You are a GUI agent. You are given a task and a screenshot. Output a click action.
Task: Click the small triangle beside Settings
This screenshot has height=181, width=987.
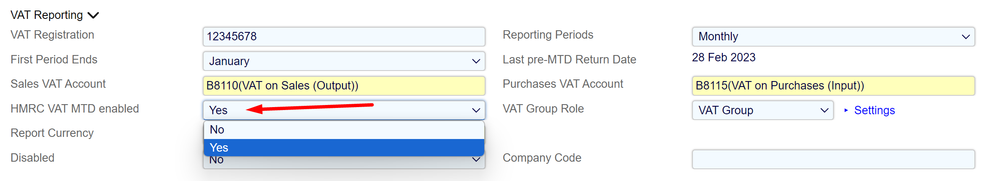[x=846, y=110]
